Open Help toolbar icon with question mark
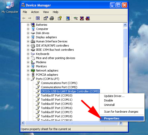Viewport: 148px width, 135px height. [60, 18]
